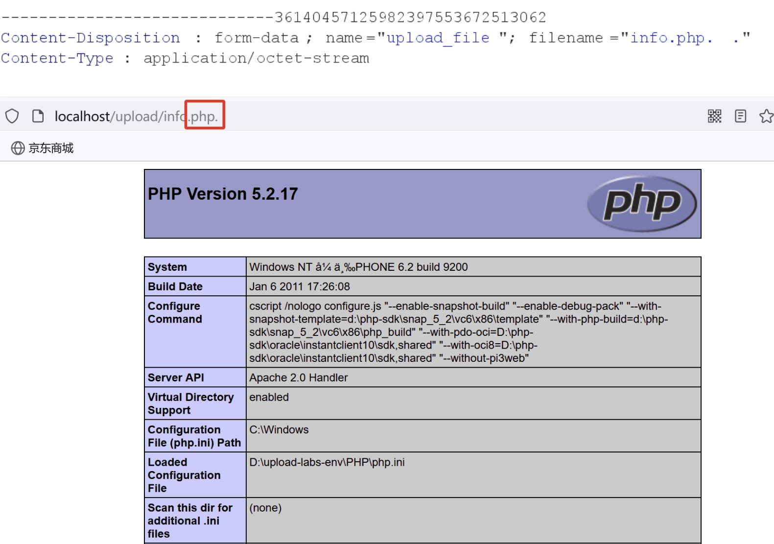Click the page info icon beside the URL
The width and height of the screenshot is (774, 544).
38,116
